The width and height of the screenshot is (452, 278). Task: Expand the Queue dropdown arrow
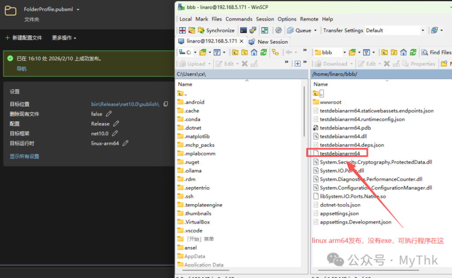pyautogui.click(x=315, y=30)
